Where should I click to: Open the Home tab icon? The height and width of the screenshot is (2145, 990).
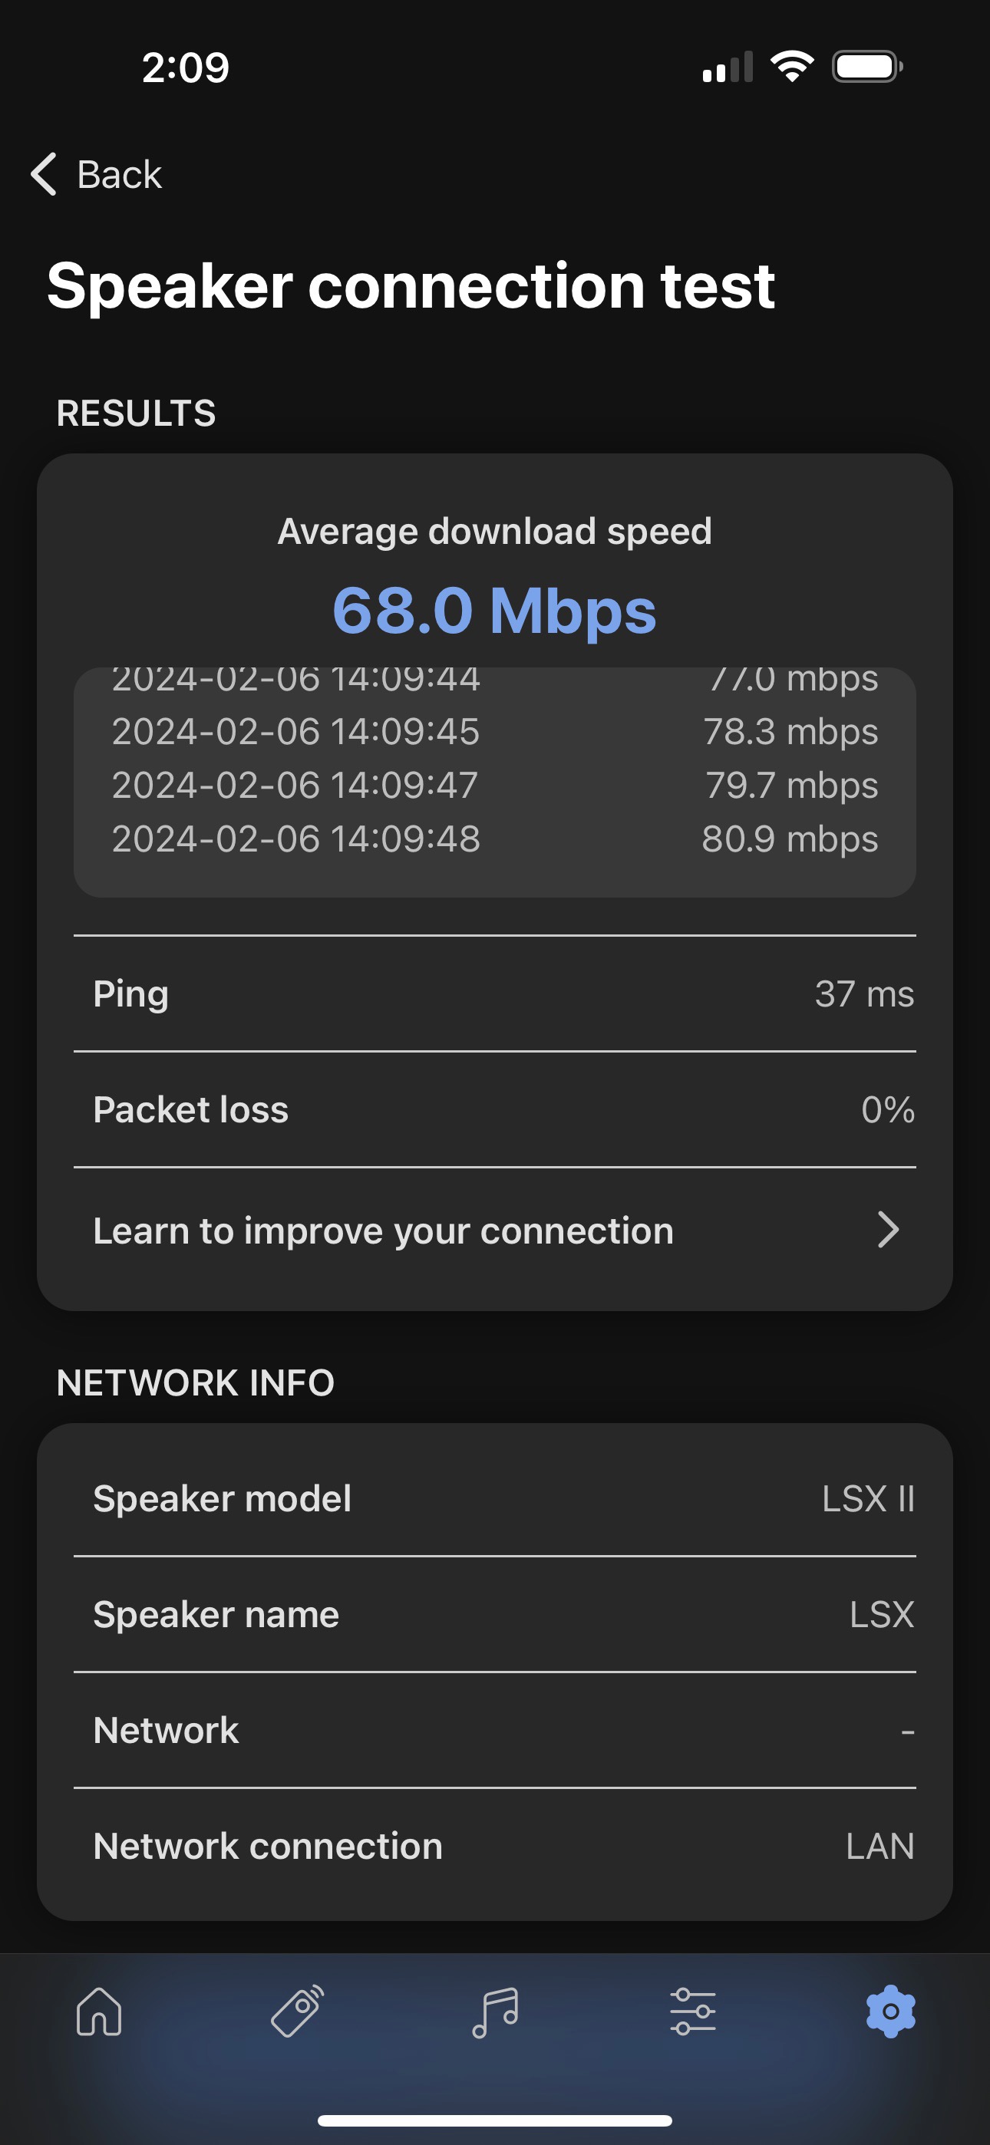[99, 2012]
